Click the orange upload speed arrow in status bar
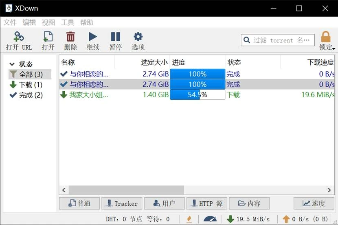Viewport: 338px width, 225px height. pyautogui.click(x=286, y=219)
